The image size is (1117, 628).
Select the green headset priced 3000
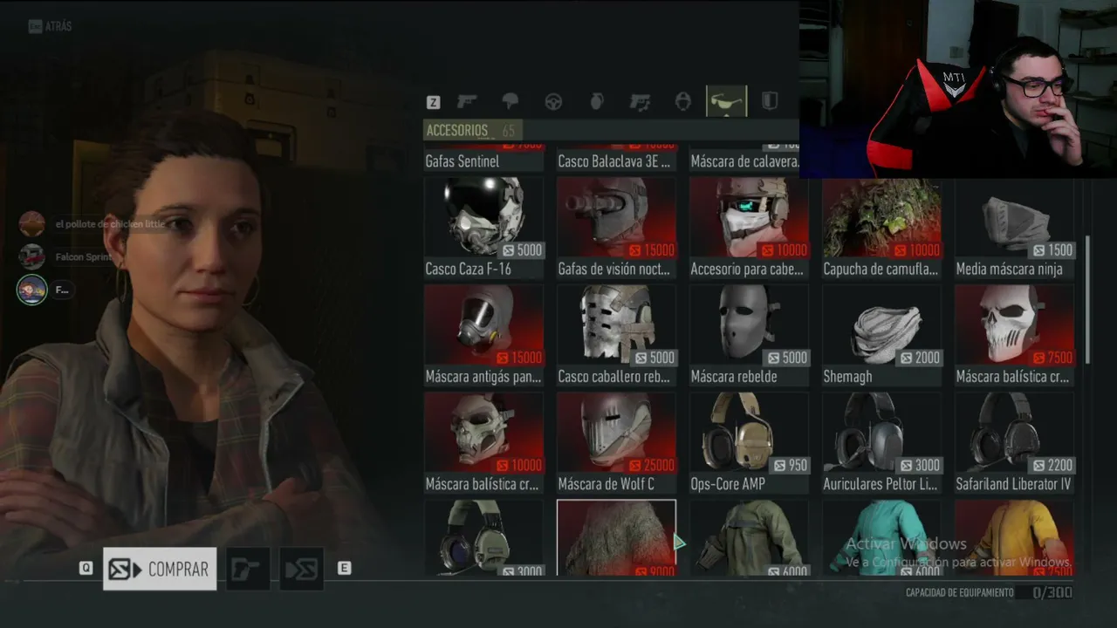click(483, 537)
